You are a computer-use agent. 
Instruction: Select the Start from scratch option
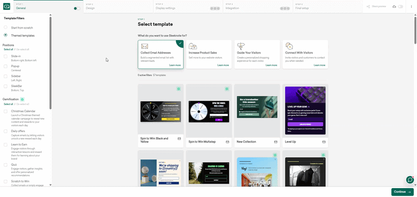(6, 28)
